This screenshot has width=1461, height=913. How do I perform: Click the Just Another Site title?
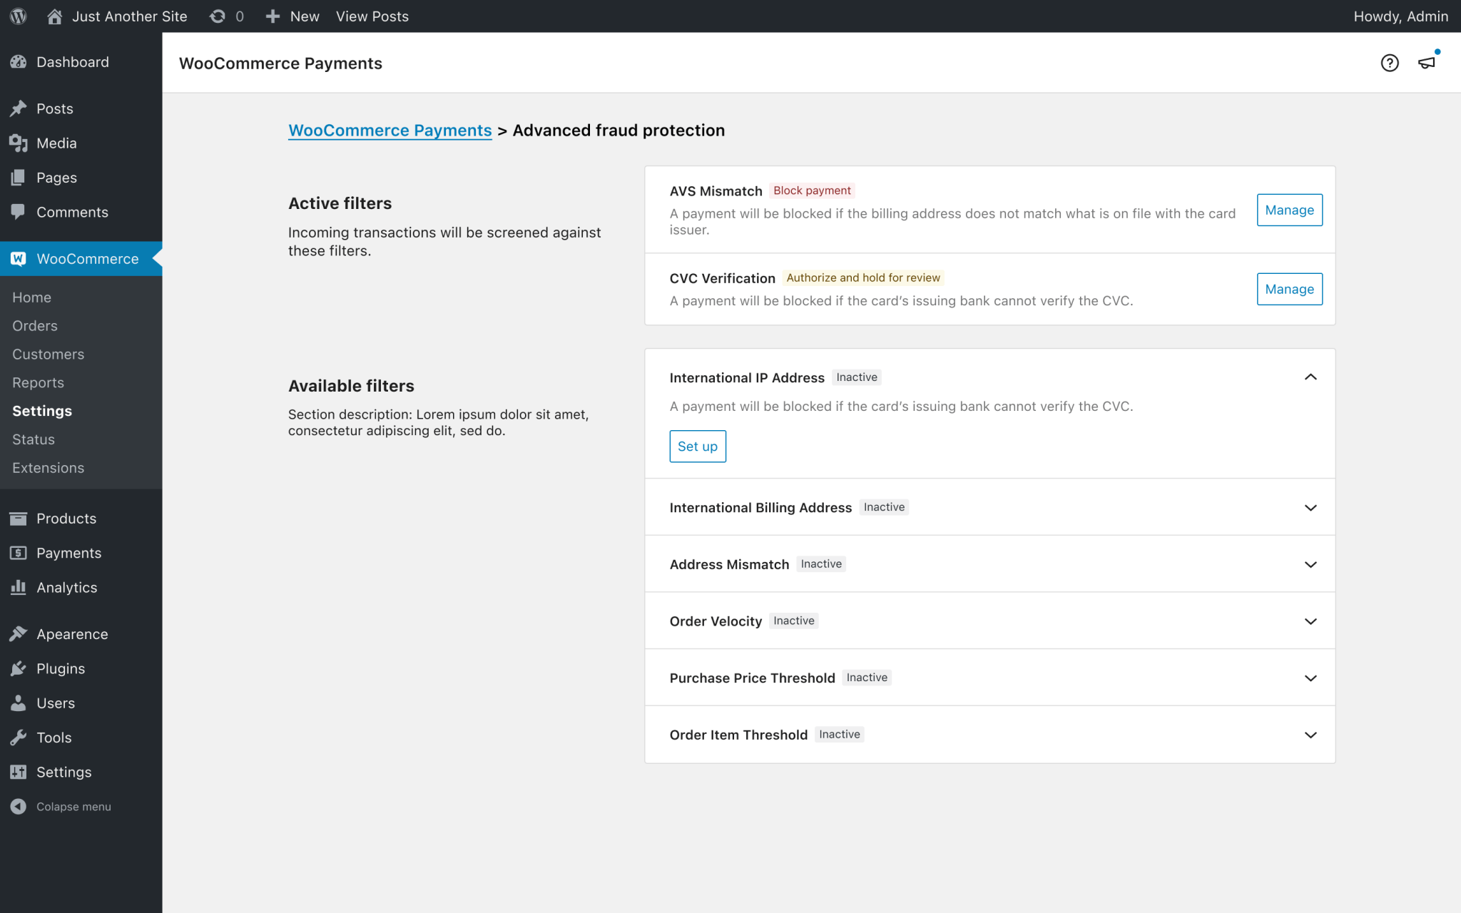[129, 16]
